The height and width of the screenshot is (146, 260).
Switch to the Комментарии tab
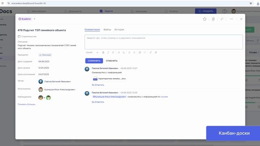tap(92, 30)
